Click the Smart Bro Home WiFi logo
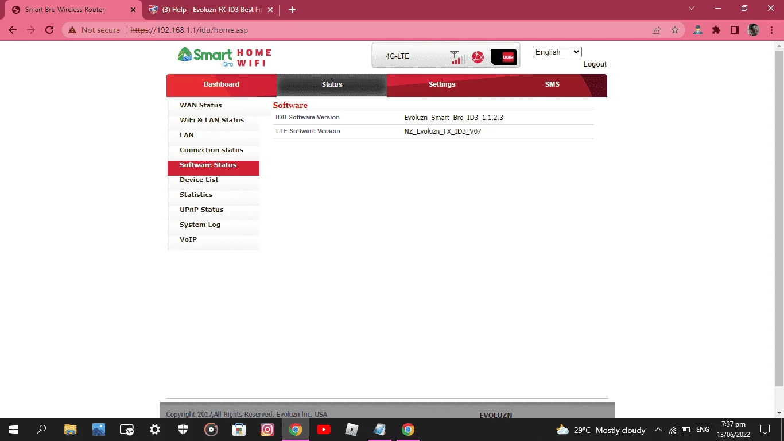The height and width of the screenshot is (441, 784). pyautogui.click(x=224, y=57)
